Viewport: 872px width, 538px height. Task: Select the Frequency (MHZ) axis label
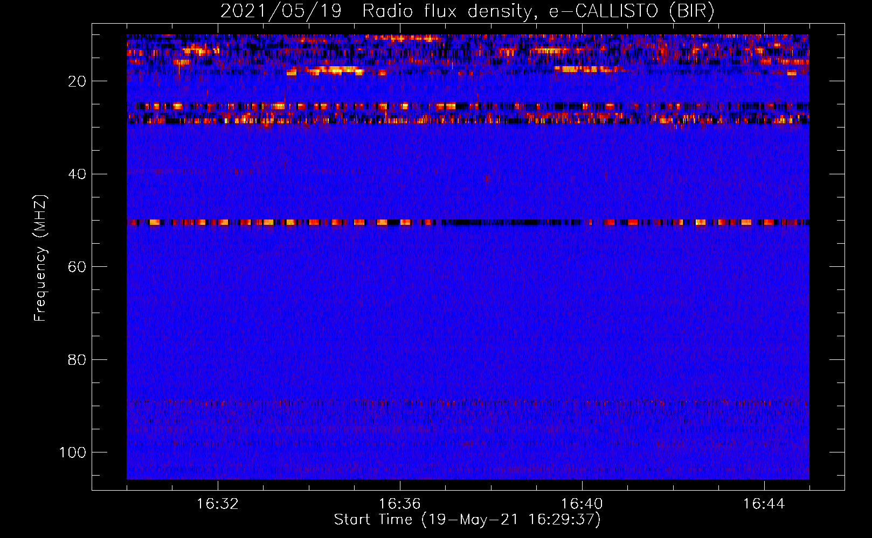(x=40, y=258)
